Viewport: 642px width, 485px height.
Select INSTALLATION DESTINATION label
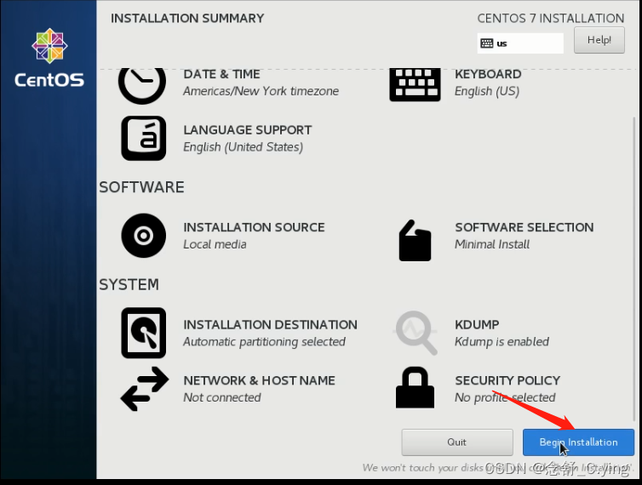pos(270,325)
